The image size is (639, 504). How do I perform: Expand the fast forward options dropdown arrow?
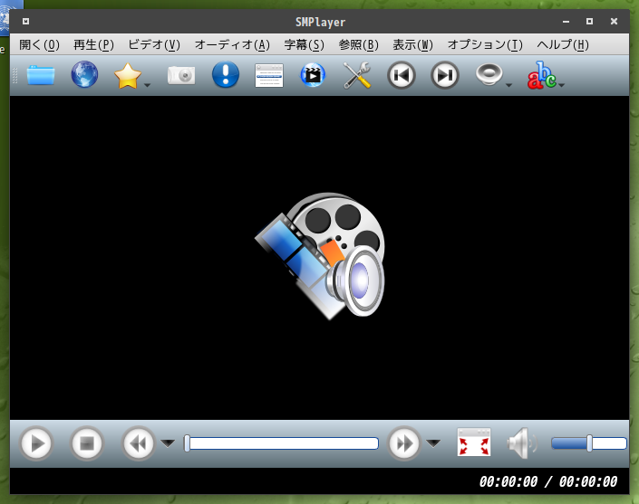tap(433, 443)
